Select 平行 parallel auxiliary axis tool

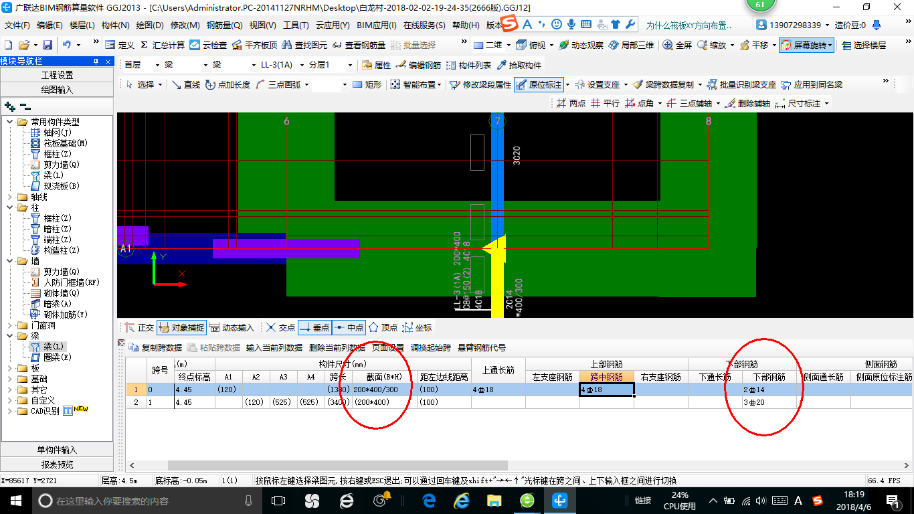605,103
